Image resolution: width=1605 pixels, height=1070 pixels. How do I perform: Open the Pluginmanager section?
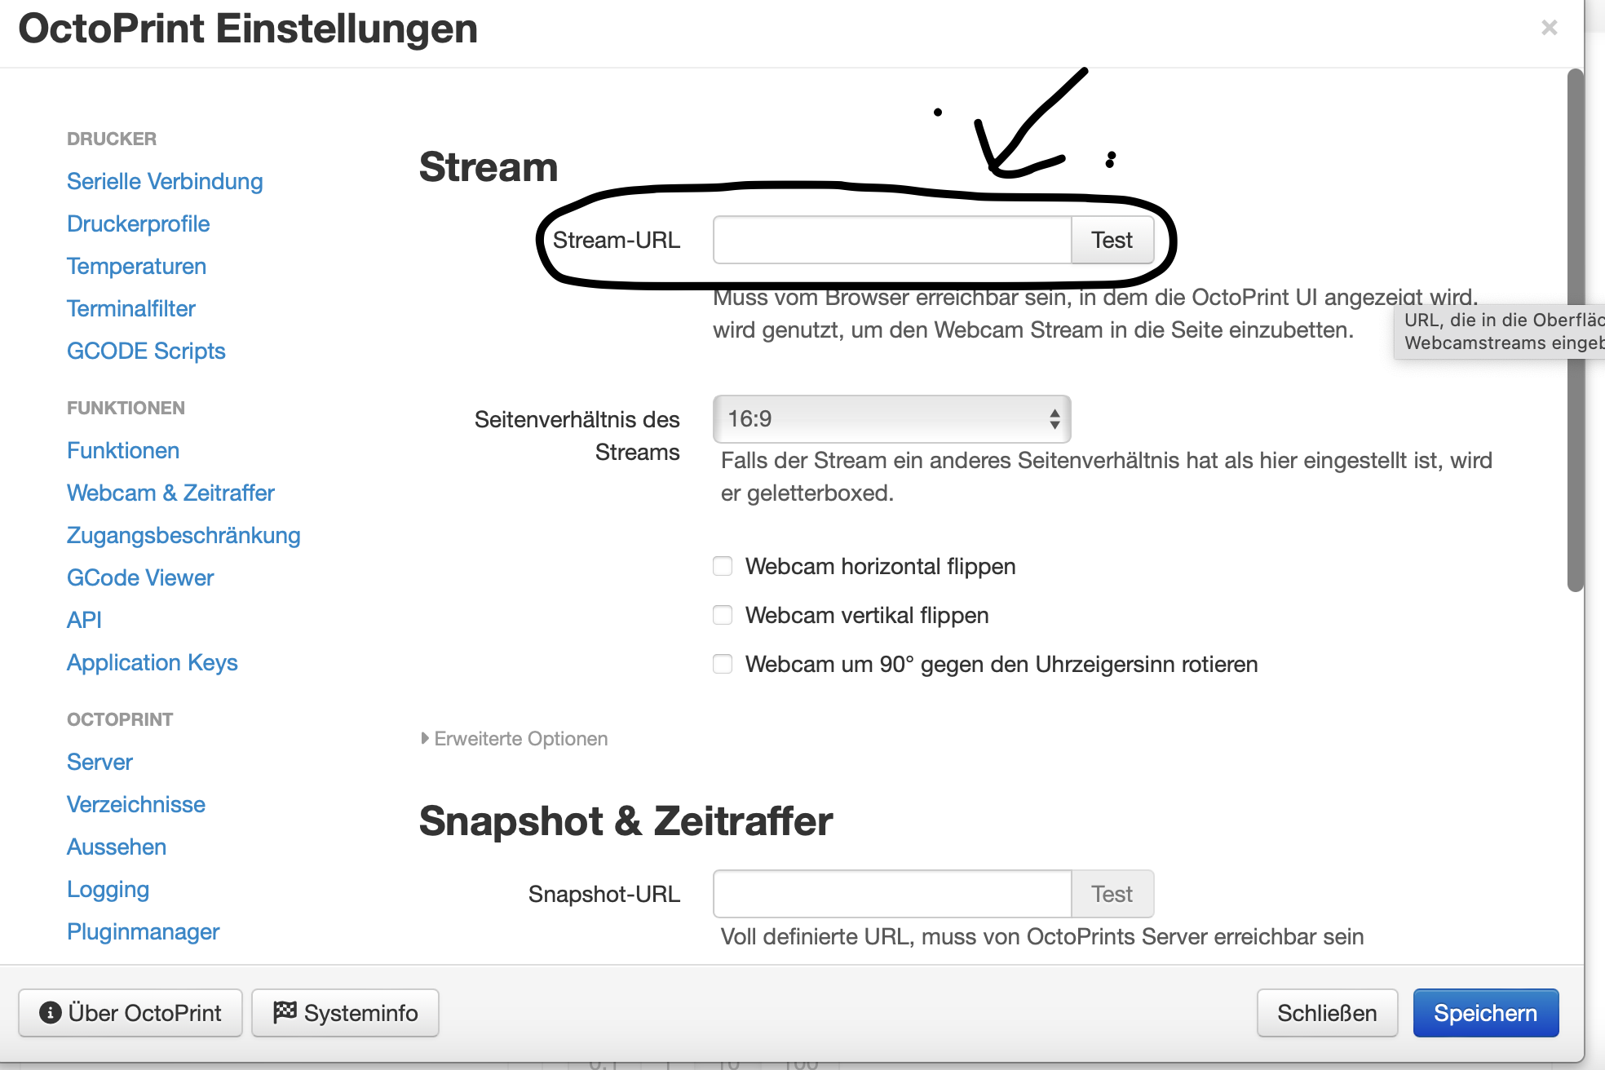pyautogui.click(x=143, y=931)
